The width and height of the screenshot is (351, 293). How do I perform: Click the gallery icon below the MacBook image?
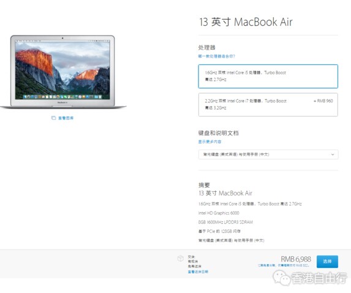(x=53, y=118)
